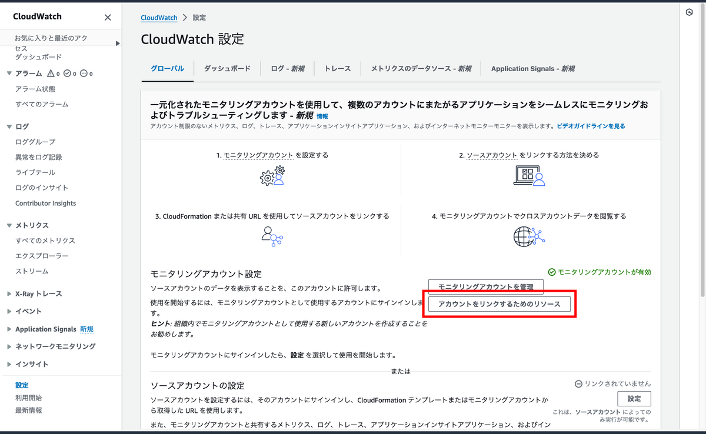Click the globe cross-account data icon
Image resolution: width=706 pixels, height=434 pixels.
pyautogui.click(x=529, y=236)
